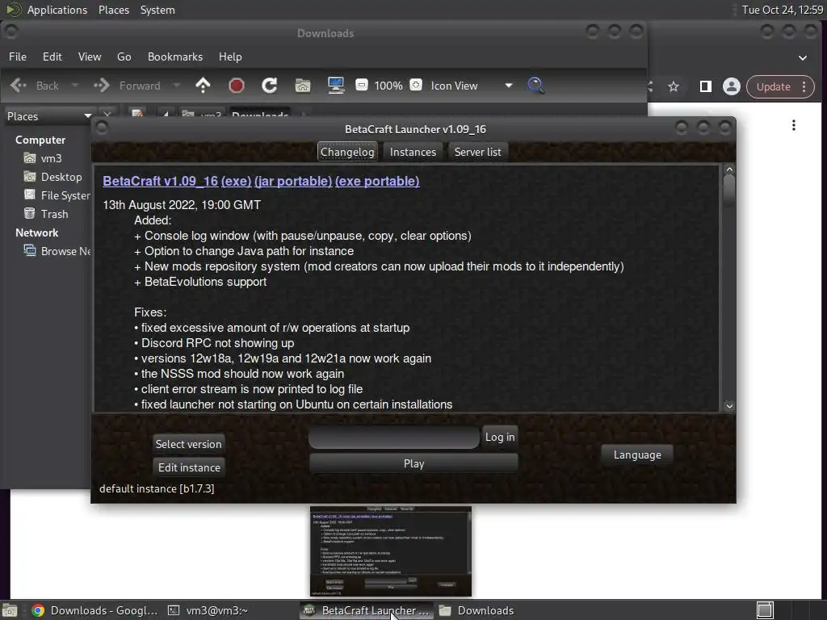The image size is (827, 620).
Task: Click the changelog scrollbar down arrow
Action: (x=729, y=405)
